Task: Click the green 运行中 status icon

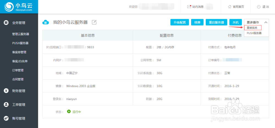Action: click(69, 111)
